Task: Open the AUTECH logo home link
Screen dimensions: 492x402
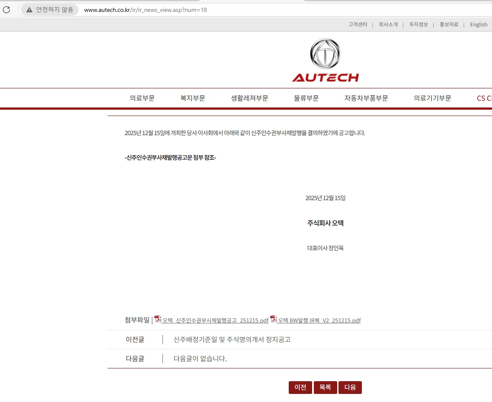Action: (325, 60)
